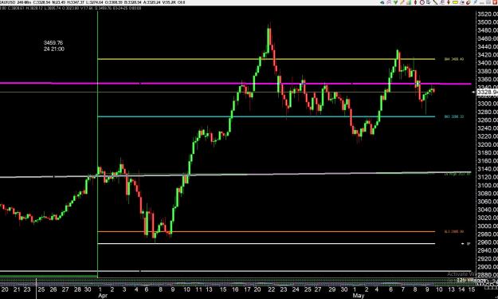
Task: Select the orange horizontal line near 2986
Action: coord(266,232)
